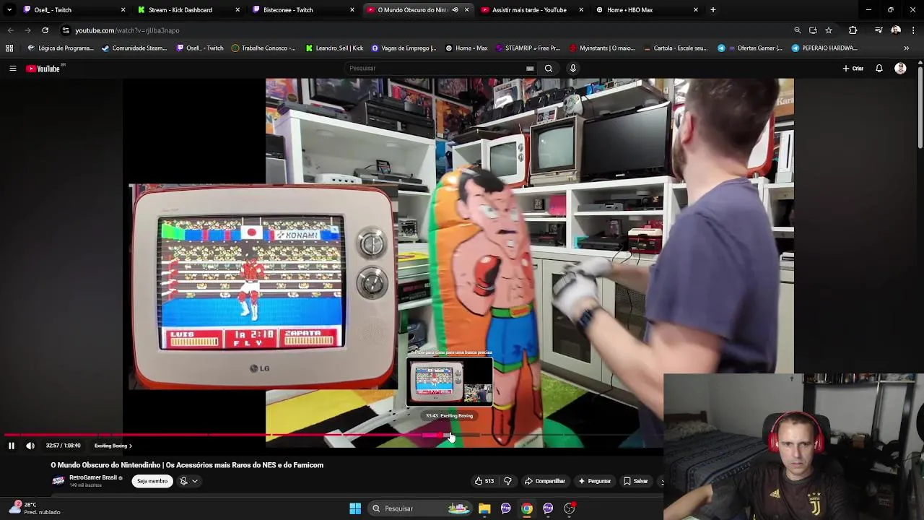Open the Comunidade Steam bookmark

click(x=134, y=48)
